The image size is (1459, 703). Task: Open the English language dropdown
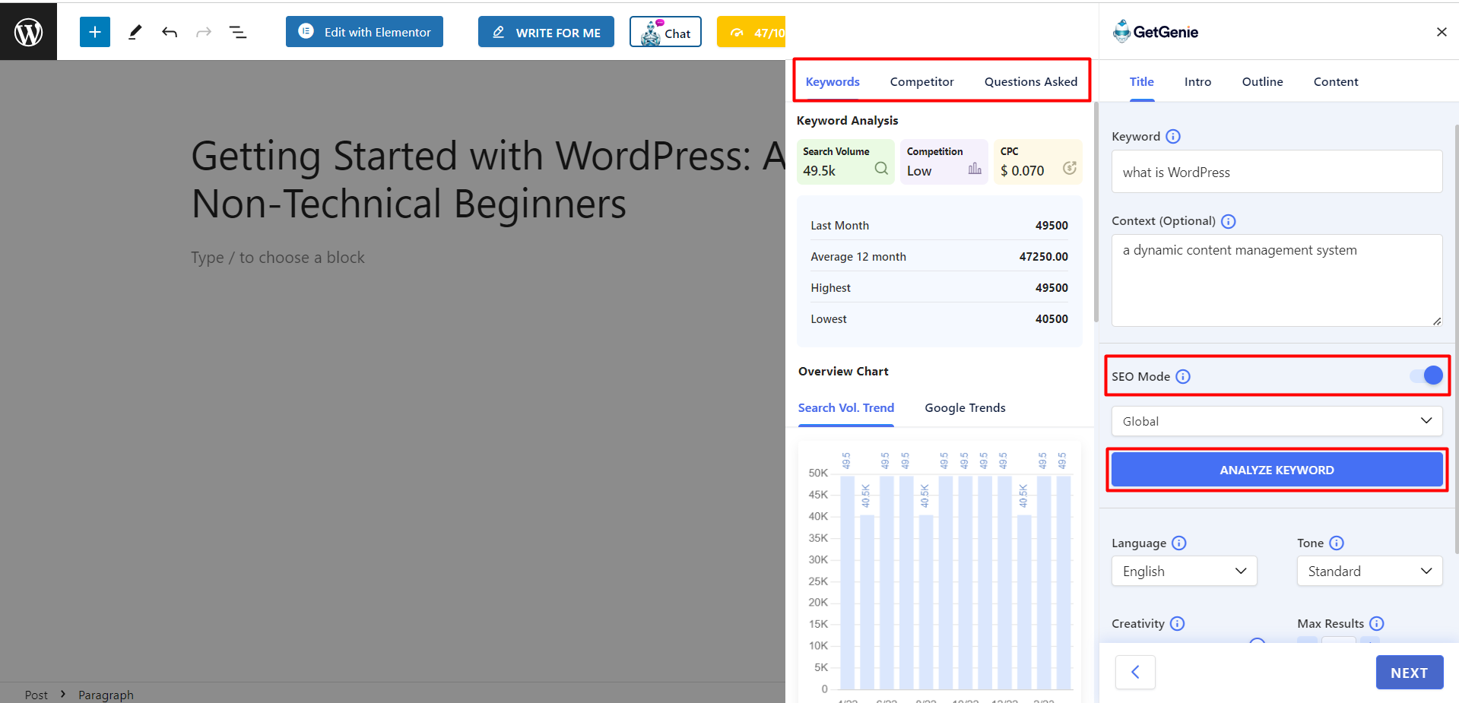coord(1184,571)
